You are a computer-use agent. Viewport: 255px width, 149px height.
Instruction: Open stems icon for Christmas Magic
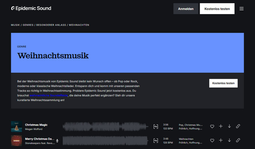(x=156, y=126)
